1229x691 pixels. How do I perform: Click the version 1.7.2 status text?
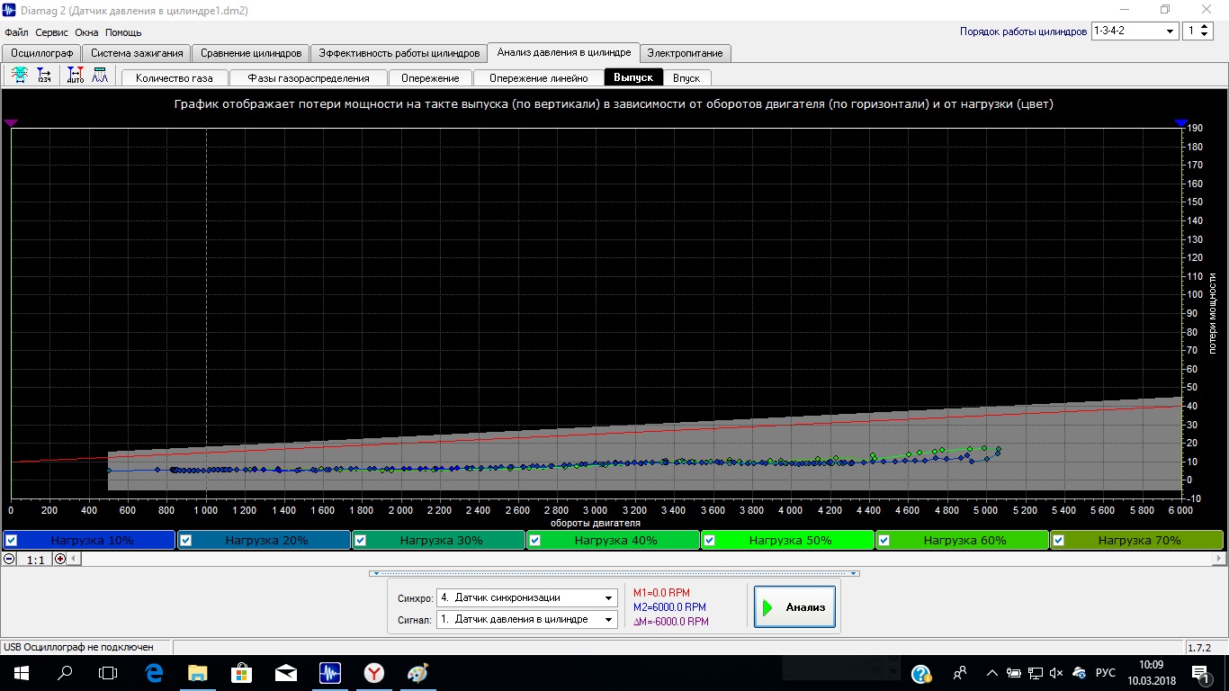click(1199, 648)
